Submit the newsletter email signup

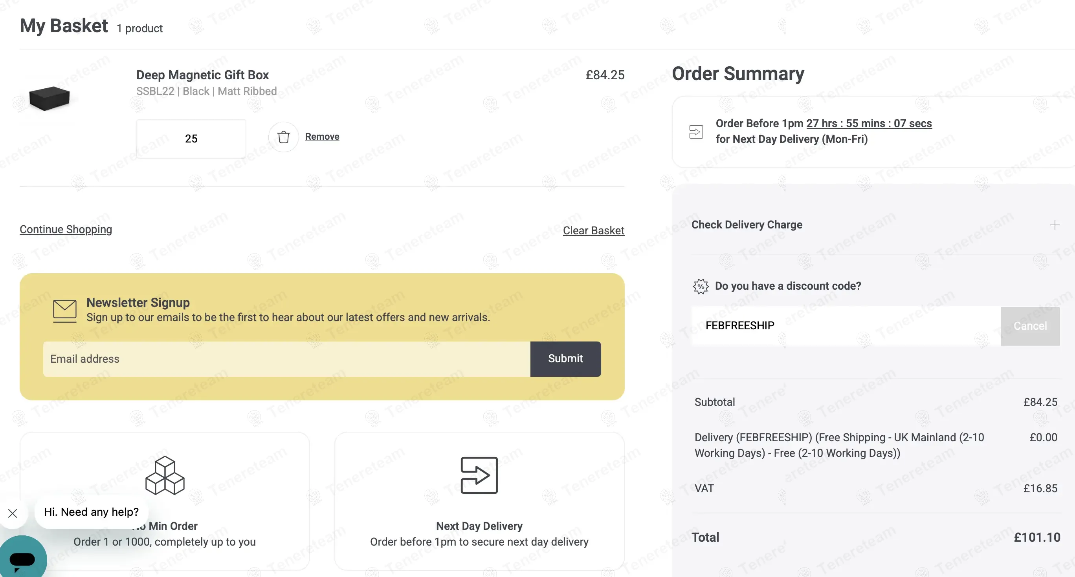pyautogui.click(x=565, y=358)
